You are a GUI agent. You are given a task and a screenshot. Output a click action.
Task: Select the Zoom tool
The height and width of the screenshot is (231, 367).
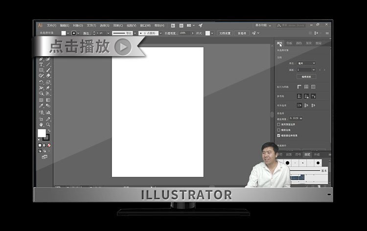click(48, 125)
